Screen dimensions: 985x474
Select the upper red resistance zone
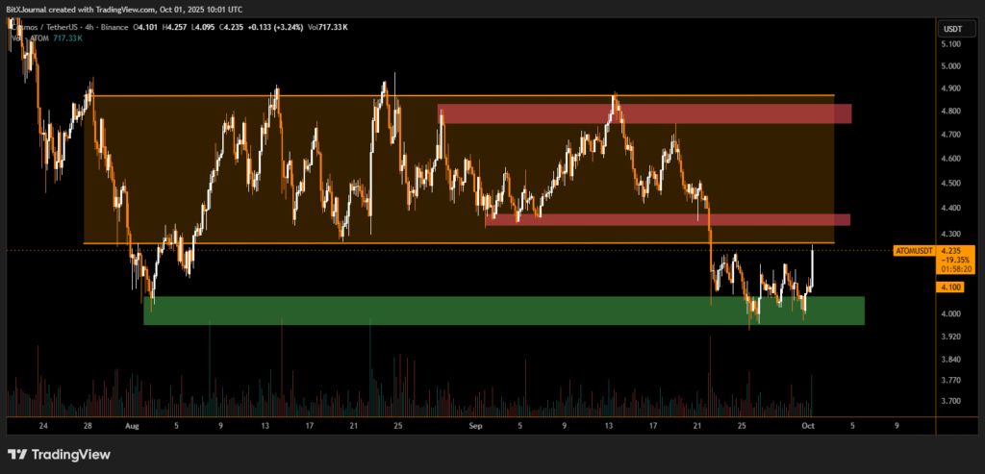tap(644, 113)
